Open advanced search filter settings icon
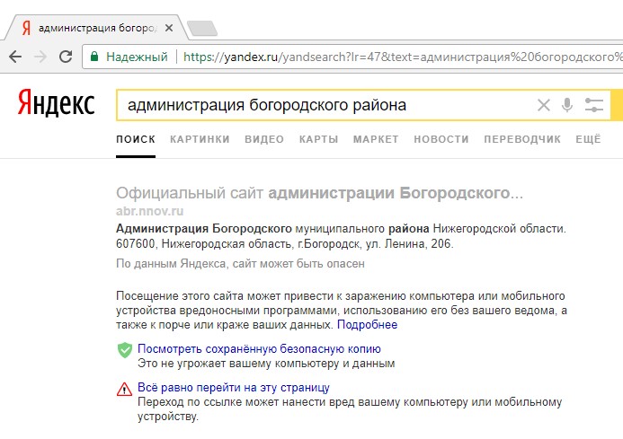Viewport: 623px width, 439px height. [x=593, y=105]
